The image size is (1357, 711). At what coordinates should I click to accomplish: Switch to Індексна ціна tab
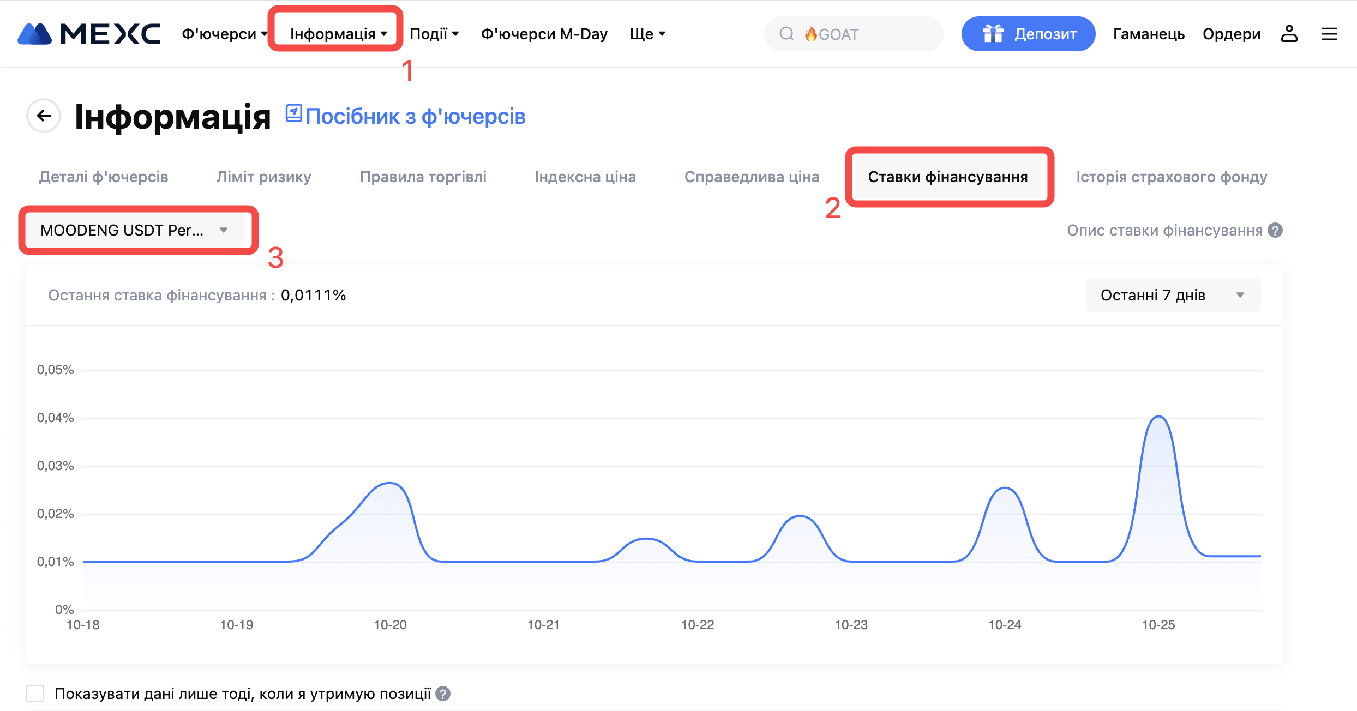585,177
